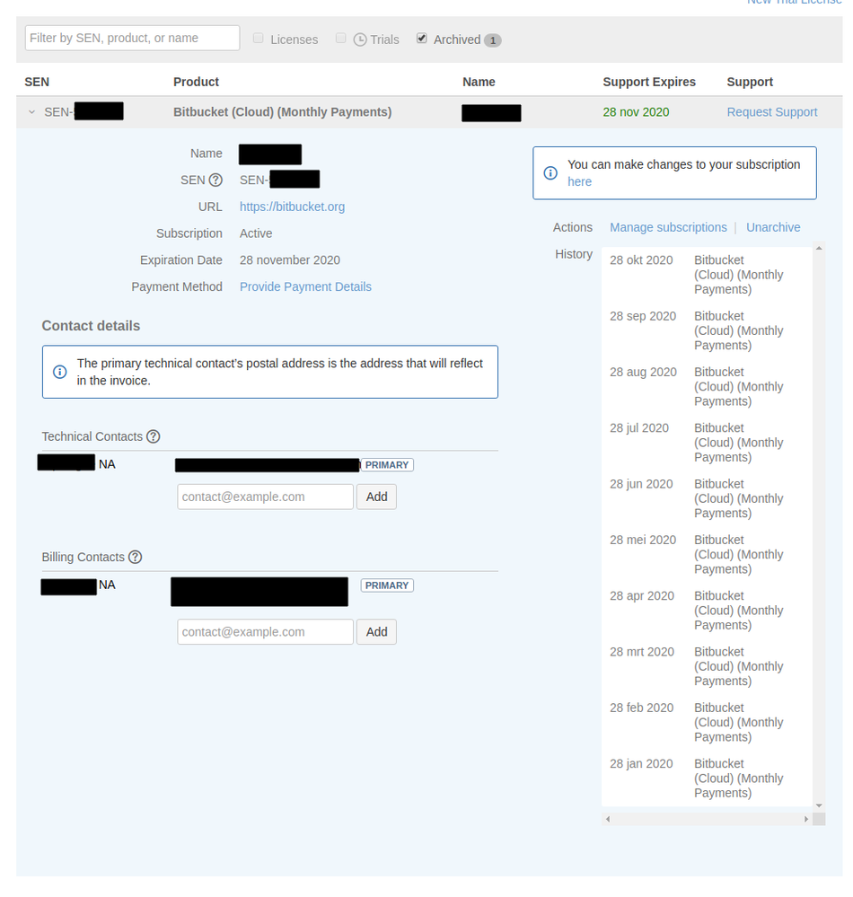Viewport: 853px width, 897px height.
Task: Click the Active subscription status value
Action: [256, 233]
